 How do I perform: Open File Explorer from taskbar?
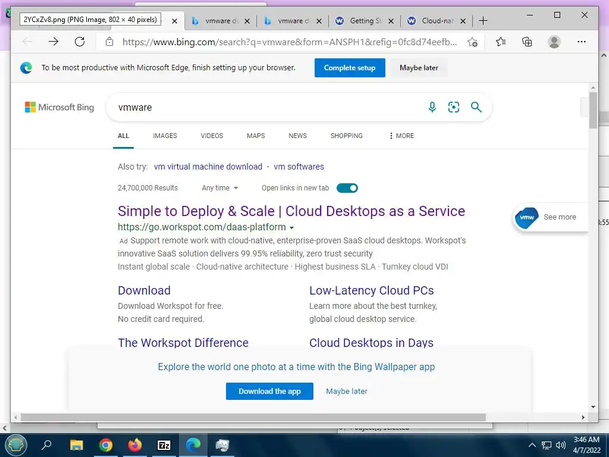pyautogui.click(x=77, y=445)
